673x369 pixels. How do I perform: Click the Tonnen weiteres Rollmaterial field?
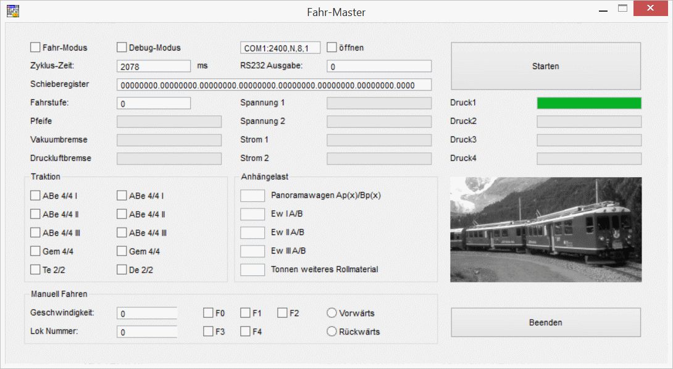click(x=253, y=270)
